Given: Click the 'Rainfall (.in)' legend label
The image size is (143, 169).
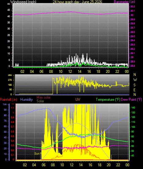Looking at the screenshot, I should (x=9, y=100).
